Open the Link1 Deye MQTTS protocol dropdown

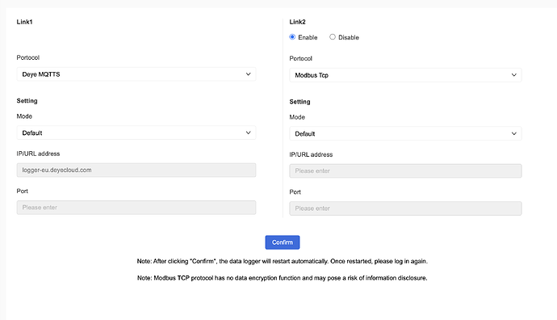tap(136, 74)
